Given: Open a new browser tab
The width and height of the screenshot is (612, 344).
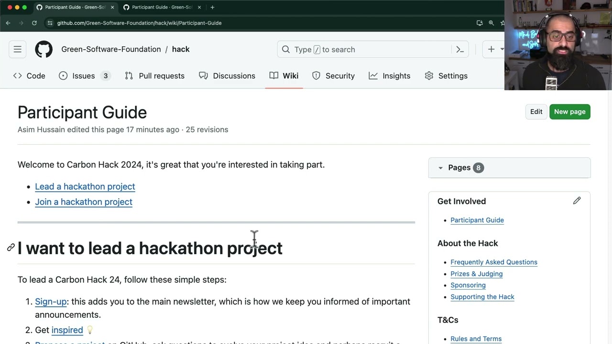Looking at the screenshot, I should coord(212,7).
